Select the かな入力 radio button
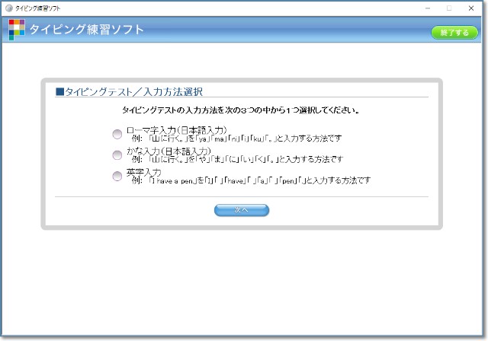The width and height of the screenshot is (488, 341). (117, 155)
